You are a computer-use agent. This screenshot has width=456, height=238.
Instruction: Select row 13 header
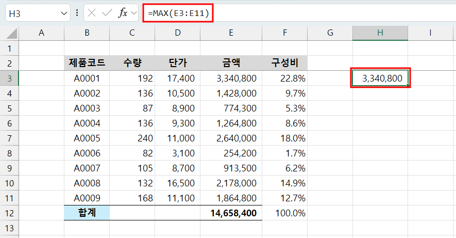(9, 228)
